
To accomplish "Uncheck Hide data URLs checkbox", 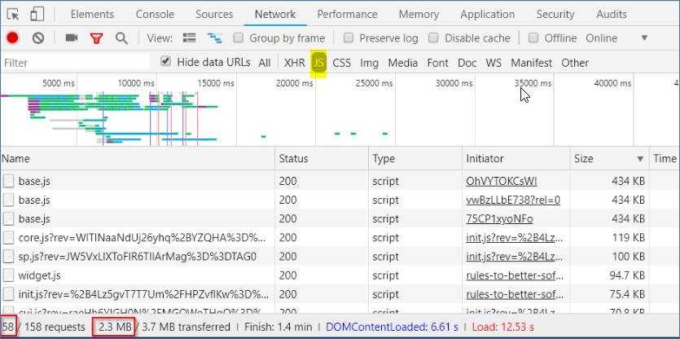I will pyautogui.click(x=166, y=62).
